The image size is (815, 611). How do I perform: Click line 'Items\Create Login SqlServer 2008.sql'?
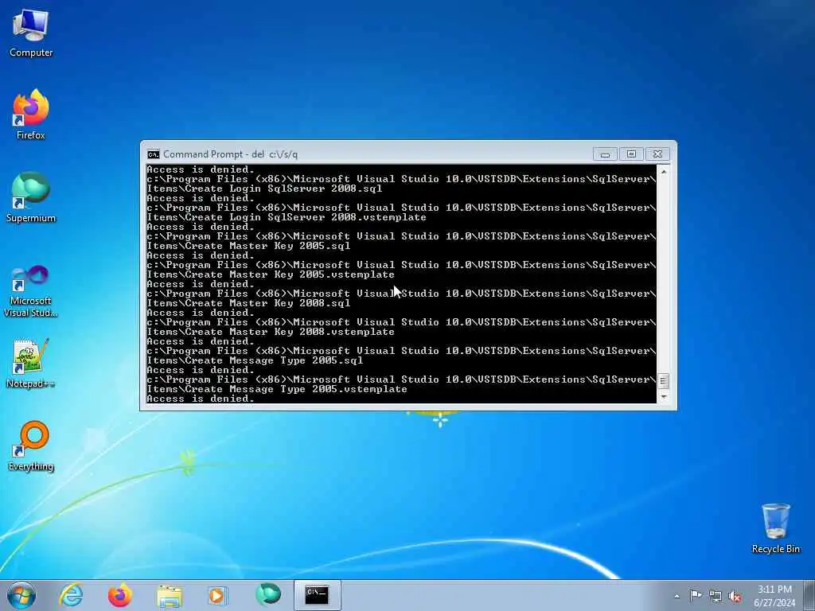264,189
